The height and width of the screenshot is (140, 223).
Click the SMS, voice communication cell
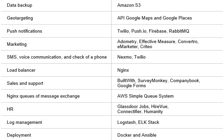pyautogui.click(x=57, y=57)
